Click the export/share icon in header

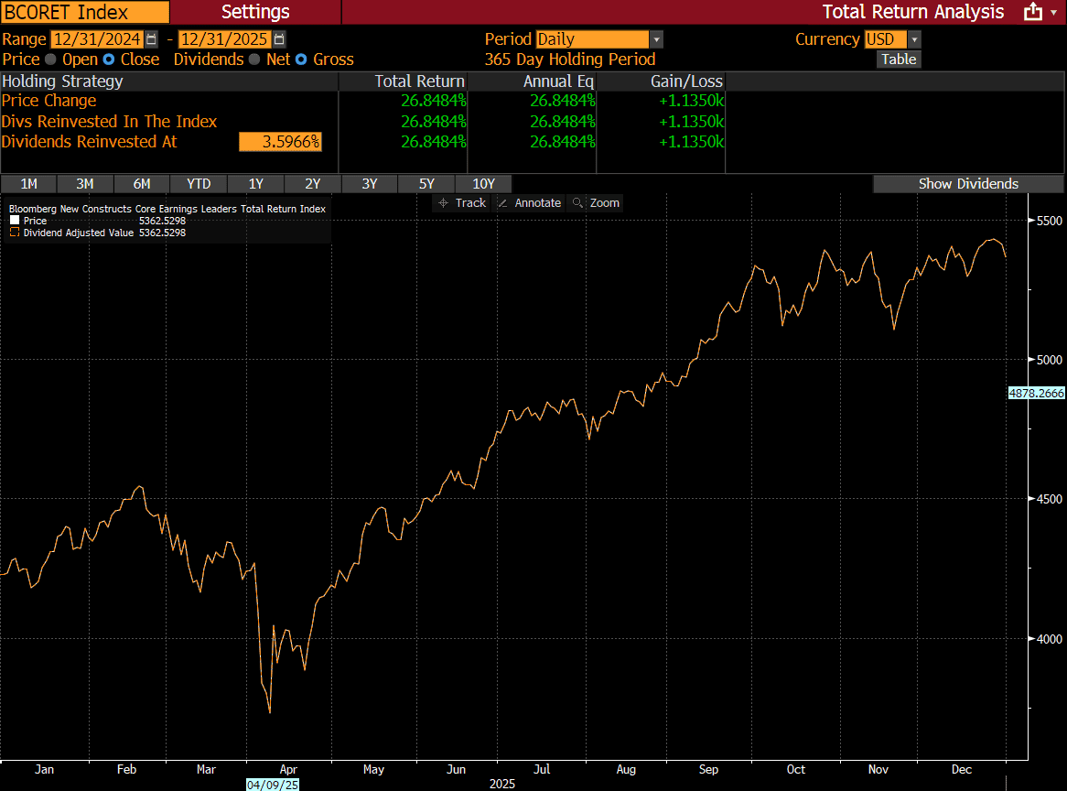(x=1033, y=12)
